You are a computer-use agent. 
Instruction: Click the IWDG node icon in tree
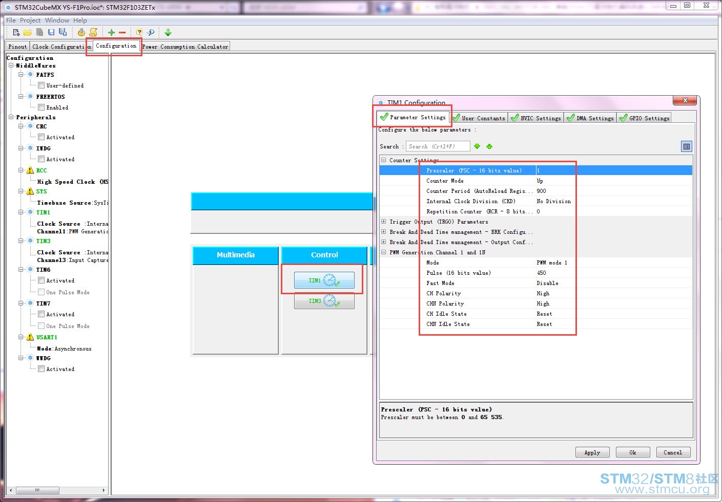pyautogui.click(x=30, y=148)
